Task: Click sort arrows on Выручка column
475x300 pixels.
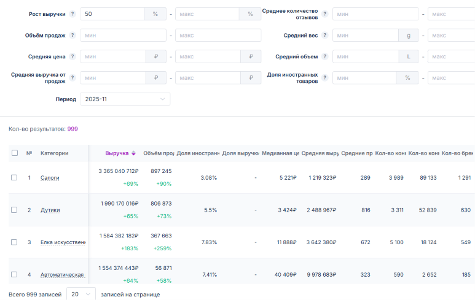Action: tap(133, 153)
